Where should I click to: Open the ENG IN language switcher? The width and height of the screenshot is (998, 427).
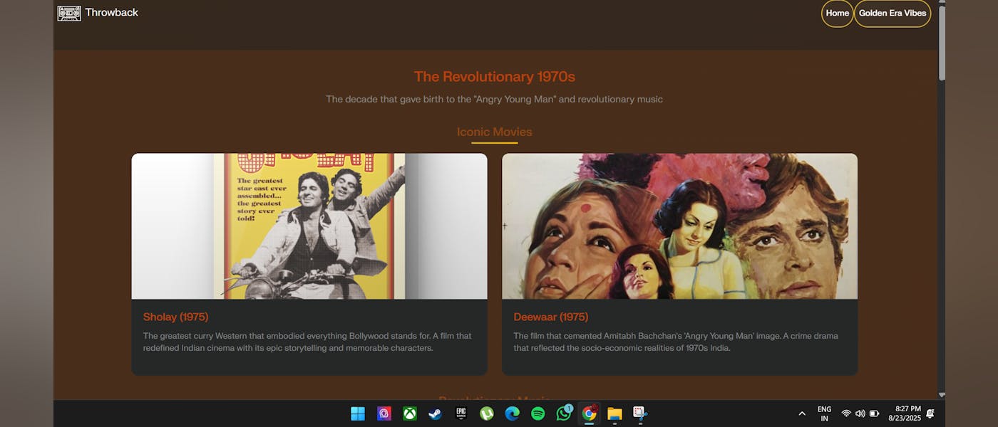coord(824,413)
